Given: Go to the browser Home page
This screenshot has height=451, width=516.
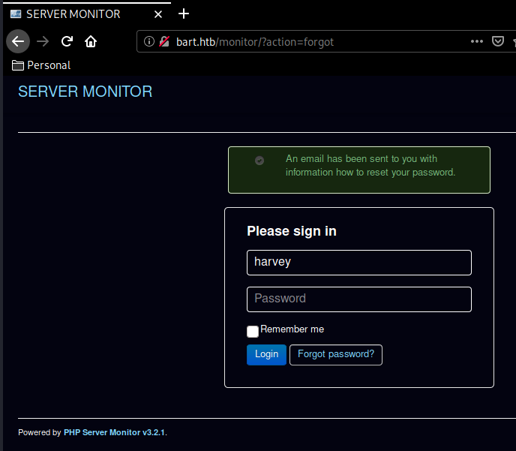Looking at the screenshot, I should [x=91, y=41].
